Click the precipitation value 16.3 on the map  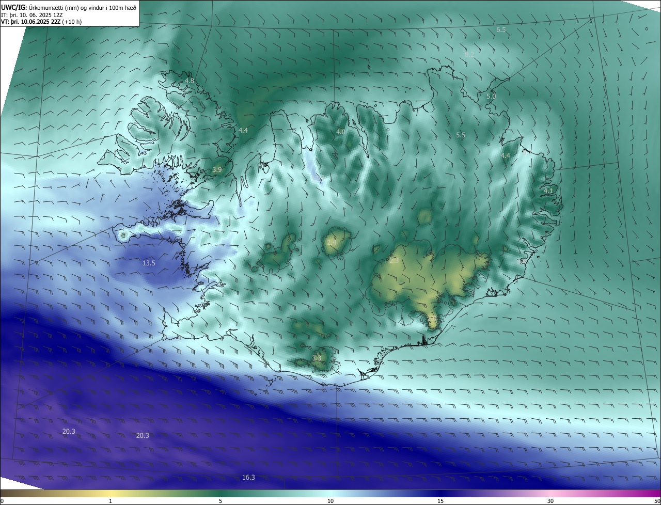[248, 477]
